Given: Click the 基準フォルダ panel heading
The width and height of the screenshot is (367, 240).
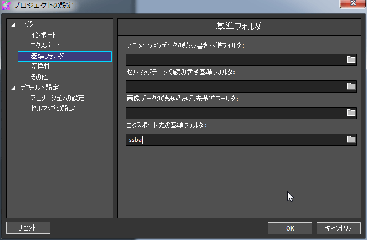Looking at the screenshot, I should coord(238,27).
